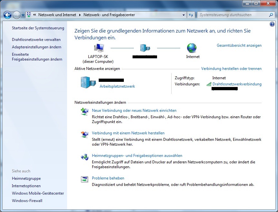Click the Back navigation arrow

point(7,15)
